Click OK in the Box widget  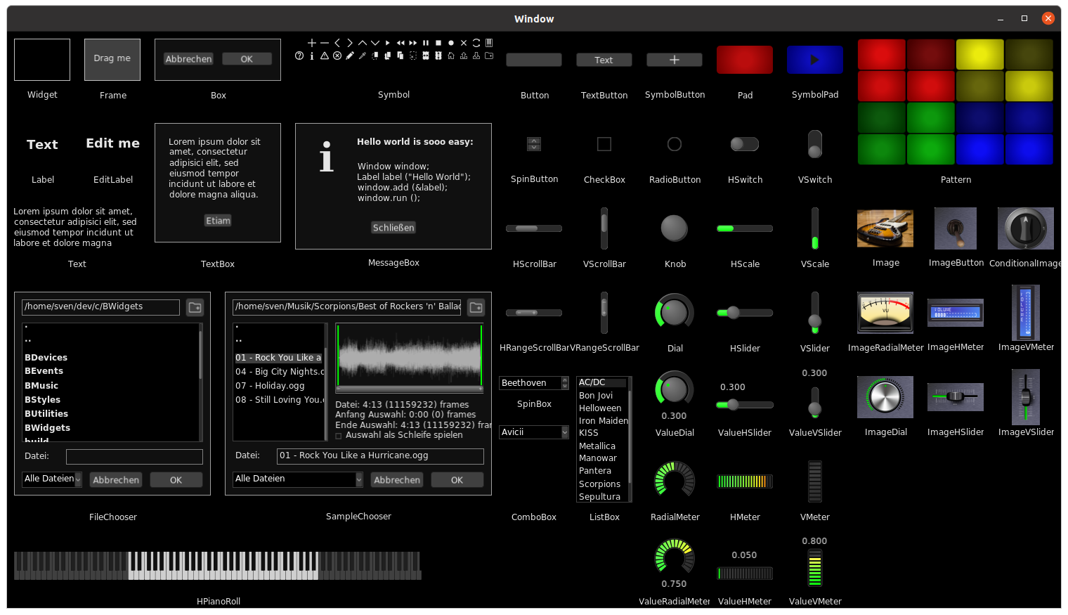(x=247, y=59)
